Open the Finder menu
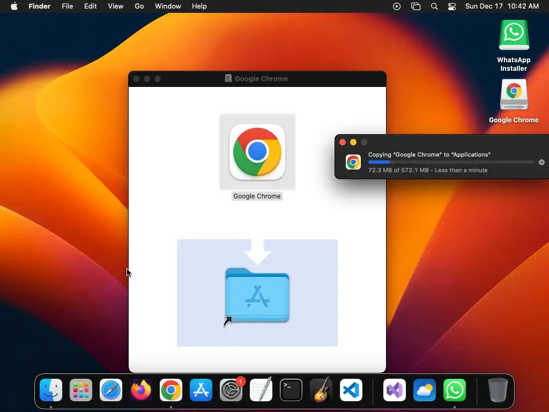 pos(40,6)
